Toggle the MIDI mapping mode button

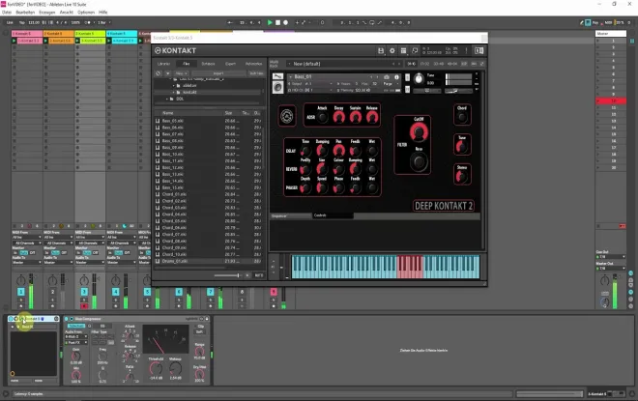pos(609,23)
